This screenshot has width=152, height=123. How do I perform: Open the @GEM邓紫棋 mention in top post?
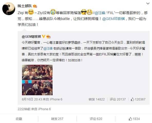113,19
